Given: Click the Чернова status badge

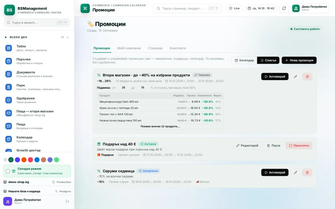Looking at the screenshot, I should 202,75.
